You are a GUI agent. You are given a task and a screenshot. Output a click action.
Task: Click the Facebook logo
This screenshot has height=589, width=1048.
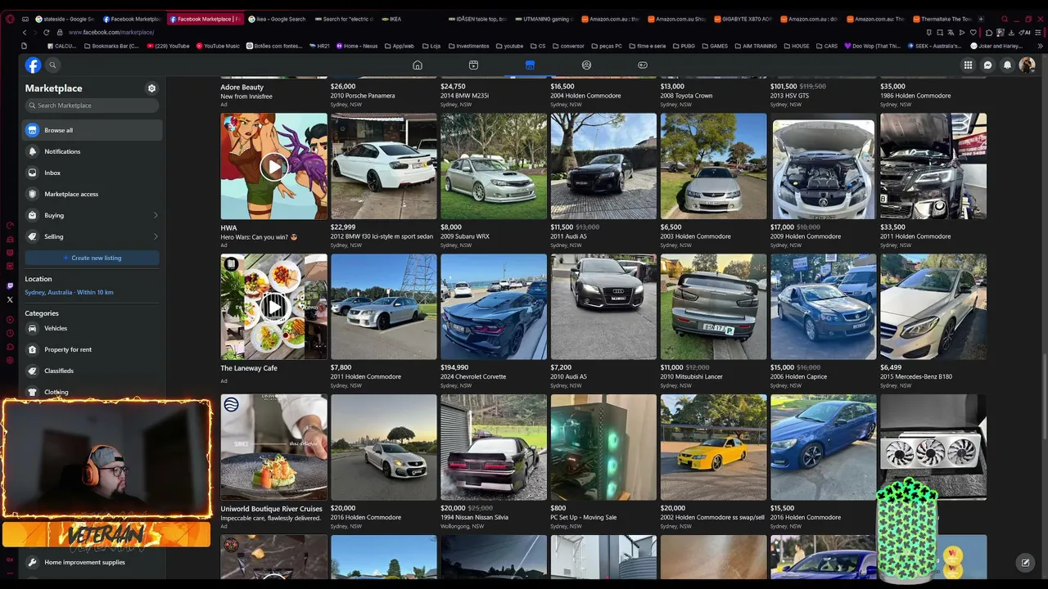(x=33, y=65)
